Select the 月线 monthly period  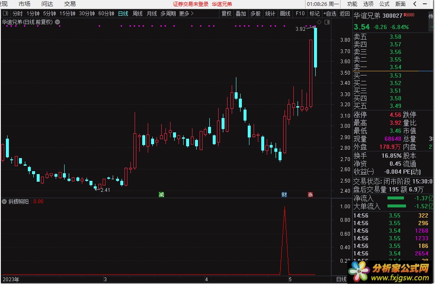coord(152,13)
